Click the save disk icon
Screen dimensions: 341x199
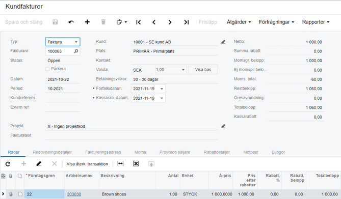pos(55,22)
